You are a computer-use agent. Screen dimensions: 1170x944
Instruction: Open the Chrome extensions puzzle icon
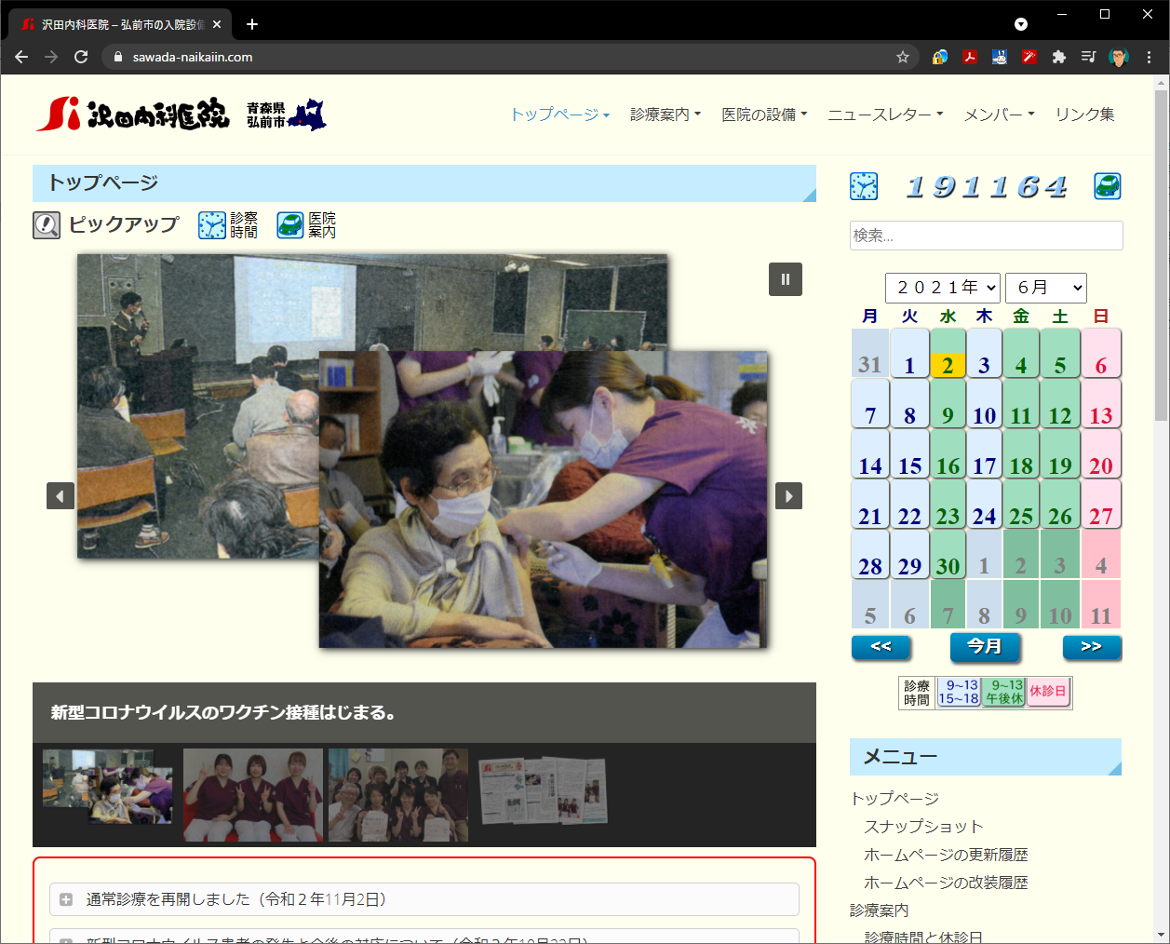[x=1058, y=57]
